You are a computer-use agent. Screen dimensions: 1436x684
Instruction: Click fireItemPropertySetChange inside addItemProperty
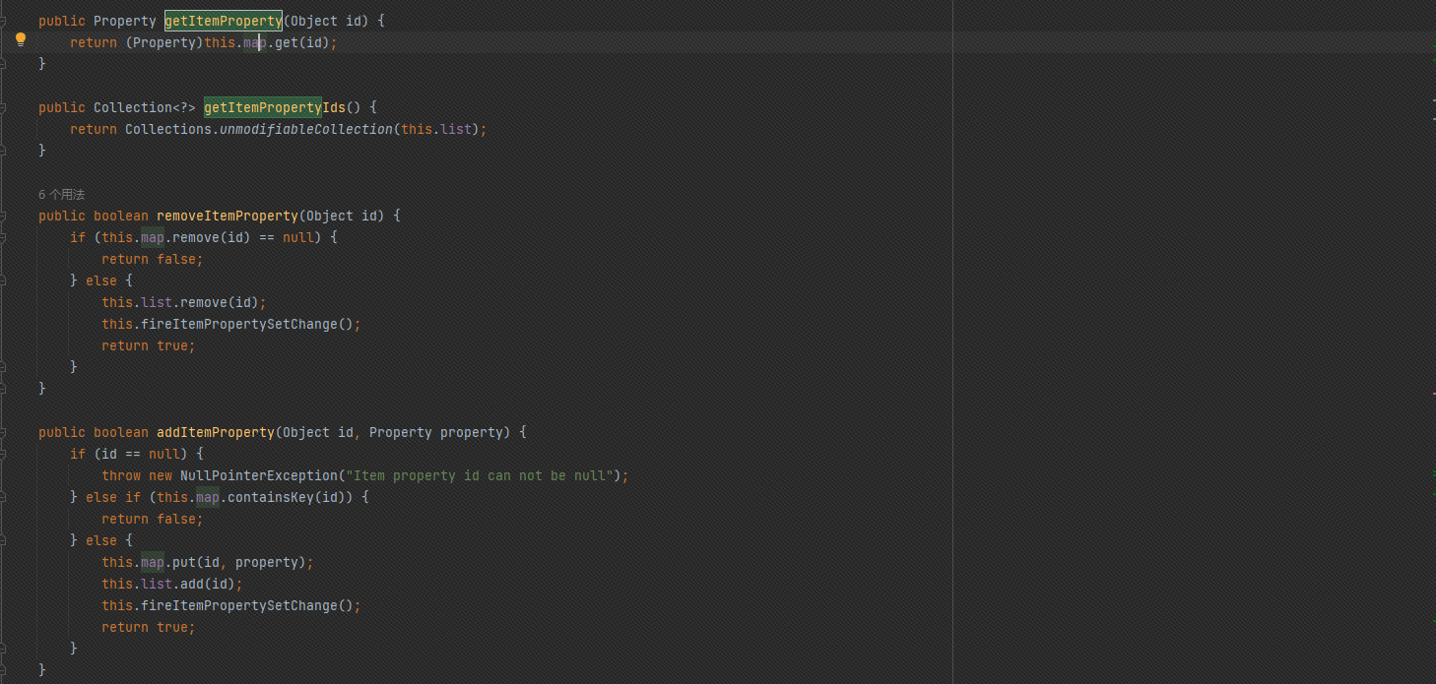239,605
